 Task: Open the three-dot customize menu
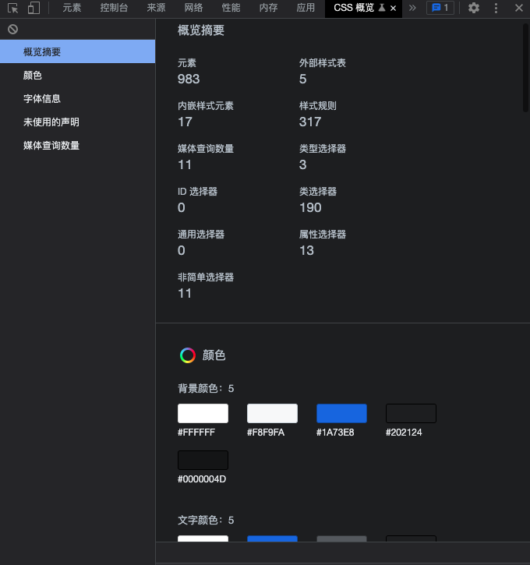(496, 8)
